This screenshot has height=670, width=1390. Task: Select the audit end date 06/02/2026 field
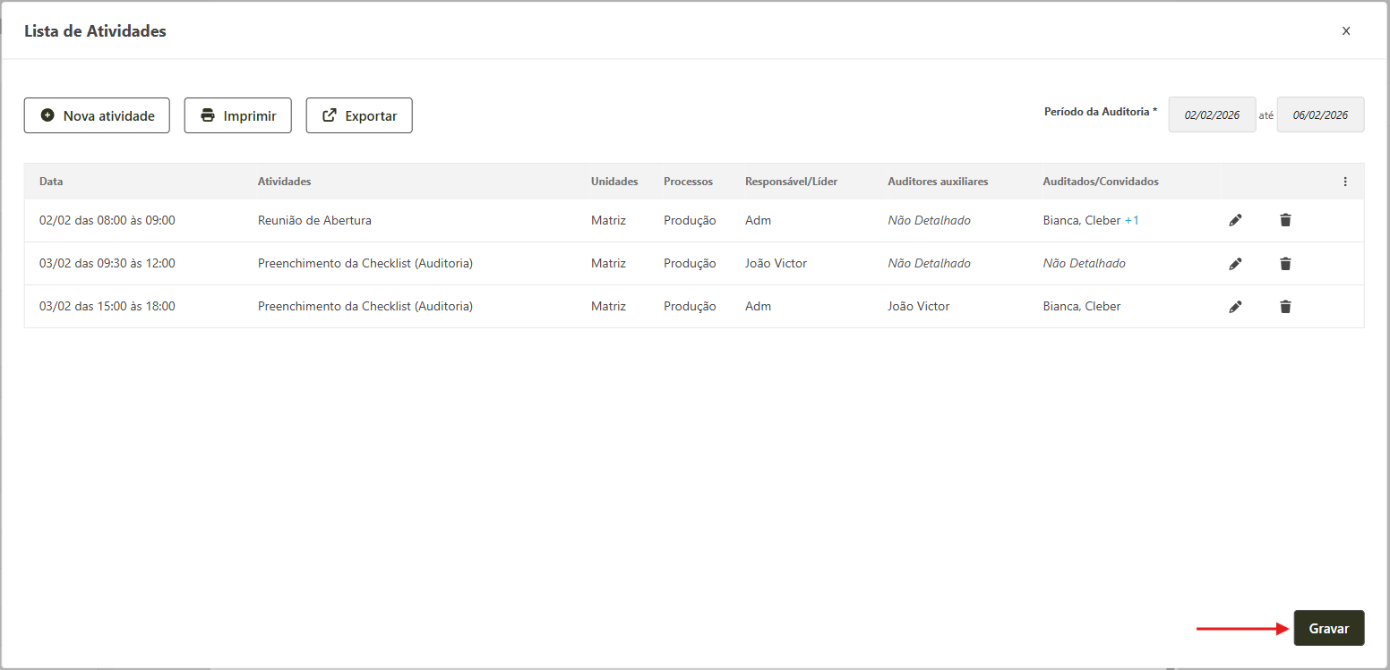coord(1321,114)
